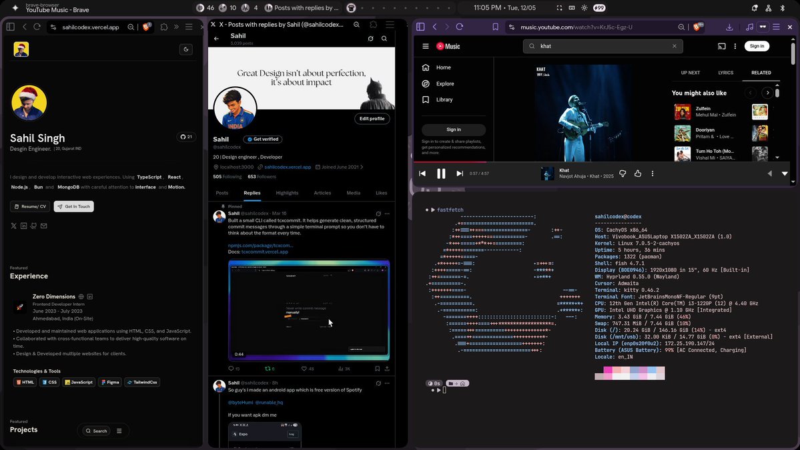Skip to next track in player bar
This screenshot has height=450, width=800.
pos(460,174)
